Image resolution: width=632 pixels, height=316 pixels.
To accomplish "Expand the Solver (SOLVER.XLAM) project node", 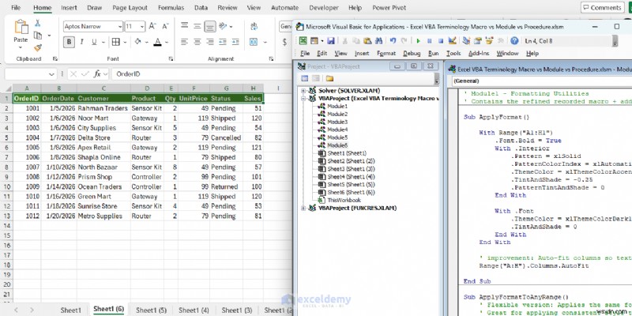I will [x=303, y=91].
